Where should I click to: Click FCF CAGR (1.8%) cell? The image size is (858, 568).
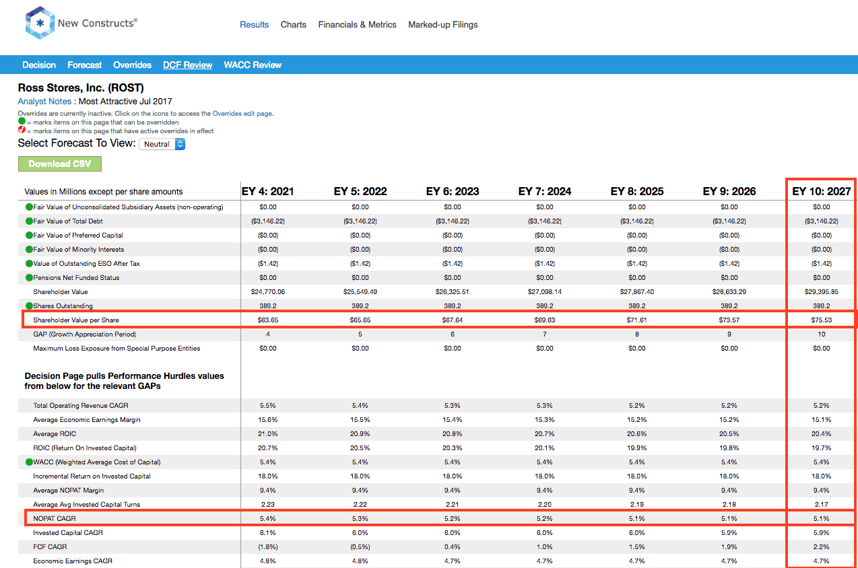(x=268, y=546)
